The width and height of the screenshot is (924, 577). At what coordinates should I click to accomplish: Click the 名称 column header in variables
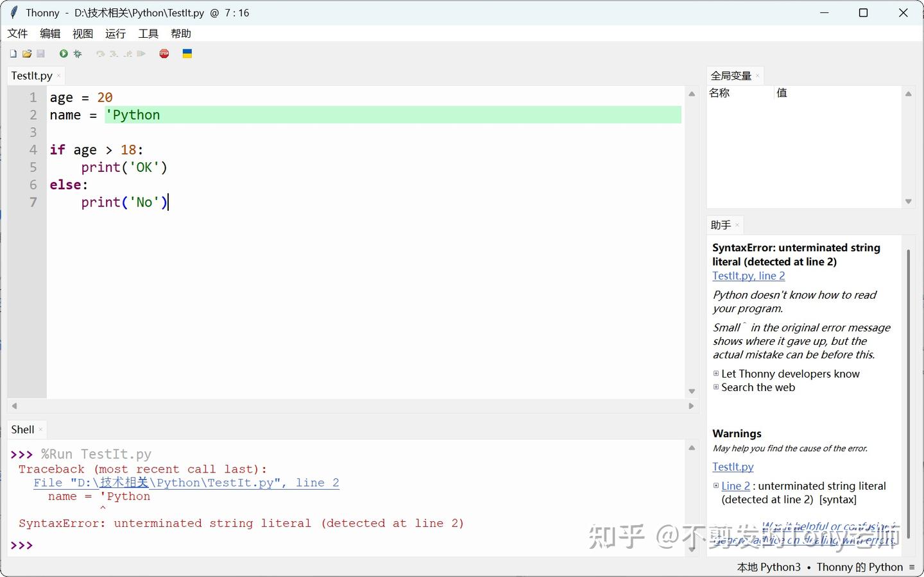point(740,93)
